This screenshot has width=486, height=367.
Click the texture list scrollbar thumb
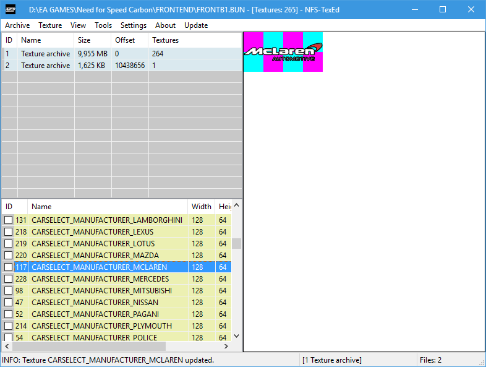tap(236, 243)
